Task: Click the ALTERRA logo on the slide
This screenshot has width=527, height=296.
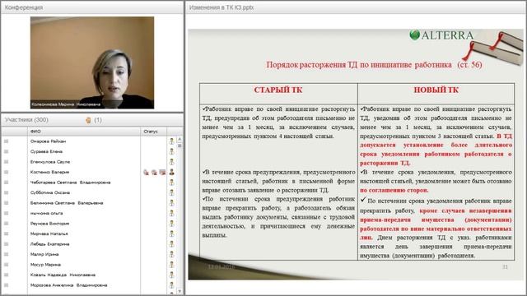Action: 441,35
